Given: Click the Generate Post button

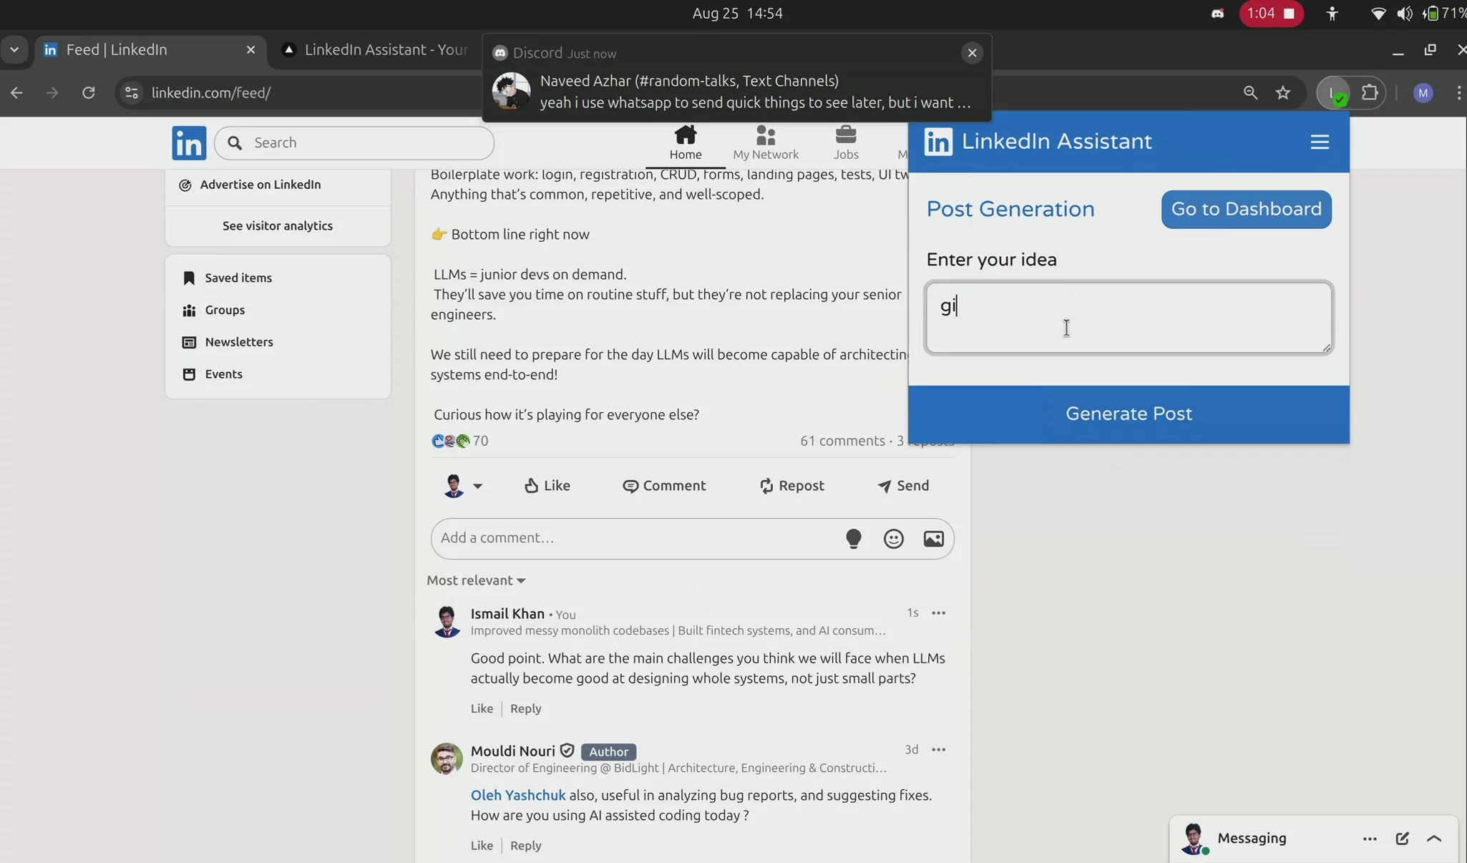Looking at the screenshot, I should 1128,414.
